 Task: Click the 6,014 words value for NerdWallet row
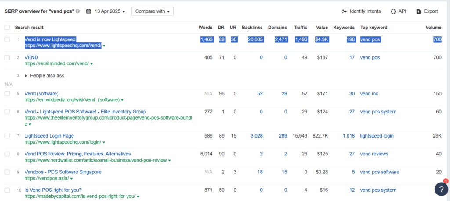pos(207,154)
